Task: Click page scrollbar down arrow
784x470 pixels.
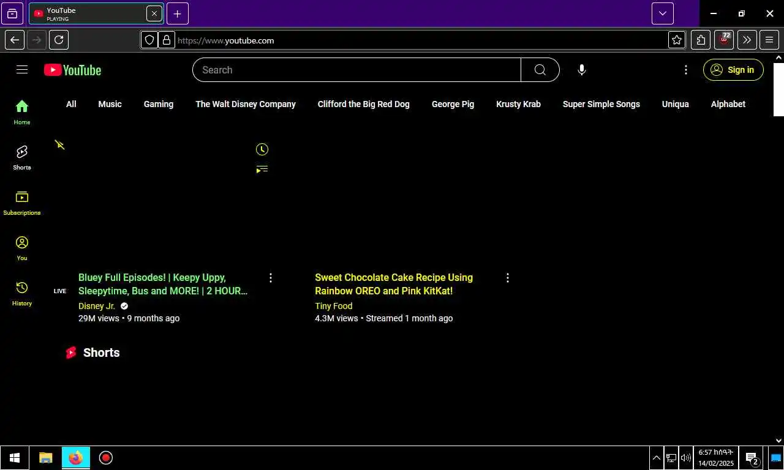Action: (778, 441)
